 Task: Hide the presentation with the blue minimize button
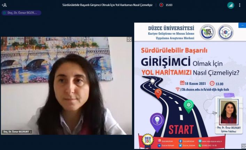pos(242,25)
